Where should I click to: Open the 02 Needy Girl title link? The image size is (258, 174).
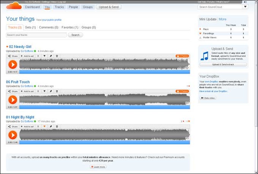tap(20, 47)
